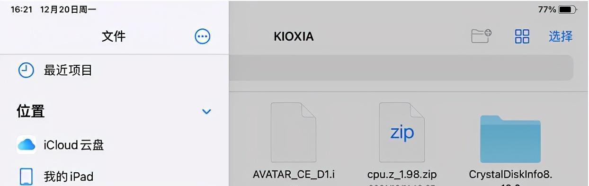
Task: Tap the 文件 sidebar title
Action: click(114, 36)
